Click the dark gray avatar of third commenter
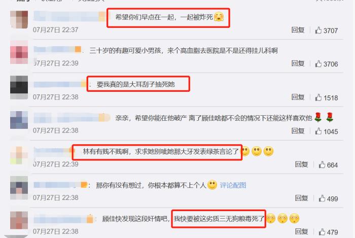This screenshot has width=355, height=238. coord(19,87)
